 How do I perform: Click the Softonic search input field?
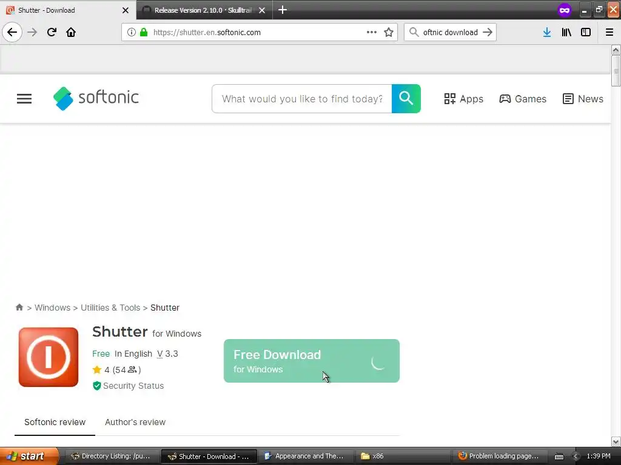click(302, 99)
